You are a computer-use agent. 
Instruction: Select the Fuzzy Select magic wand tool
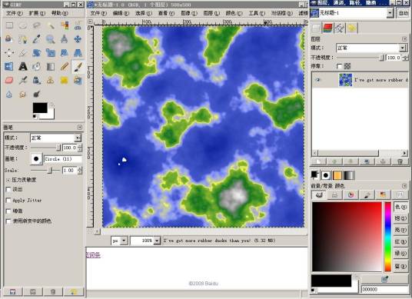click(51, 25)
